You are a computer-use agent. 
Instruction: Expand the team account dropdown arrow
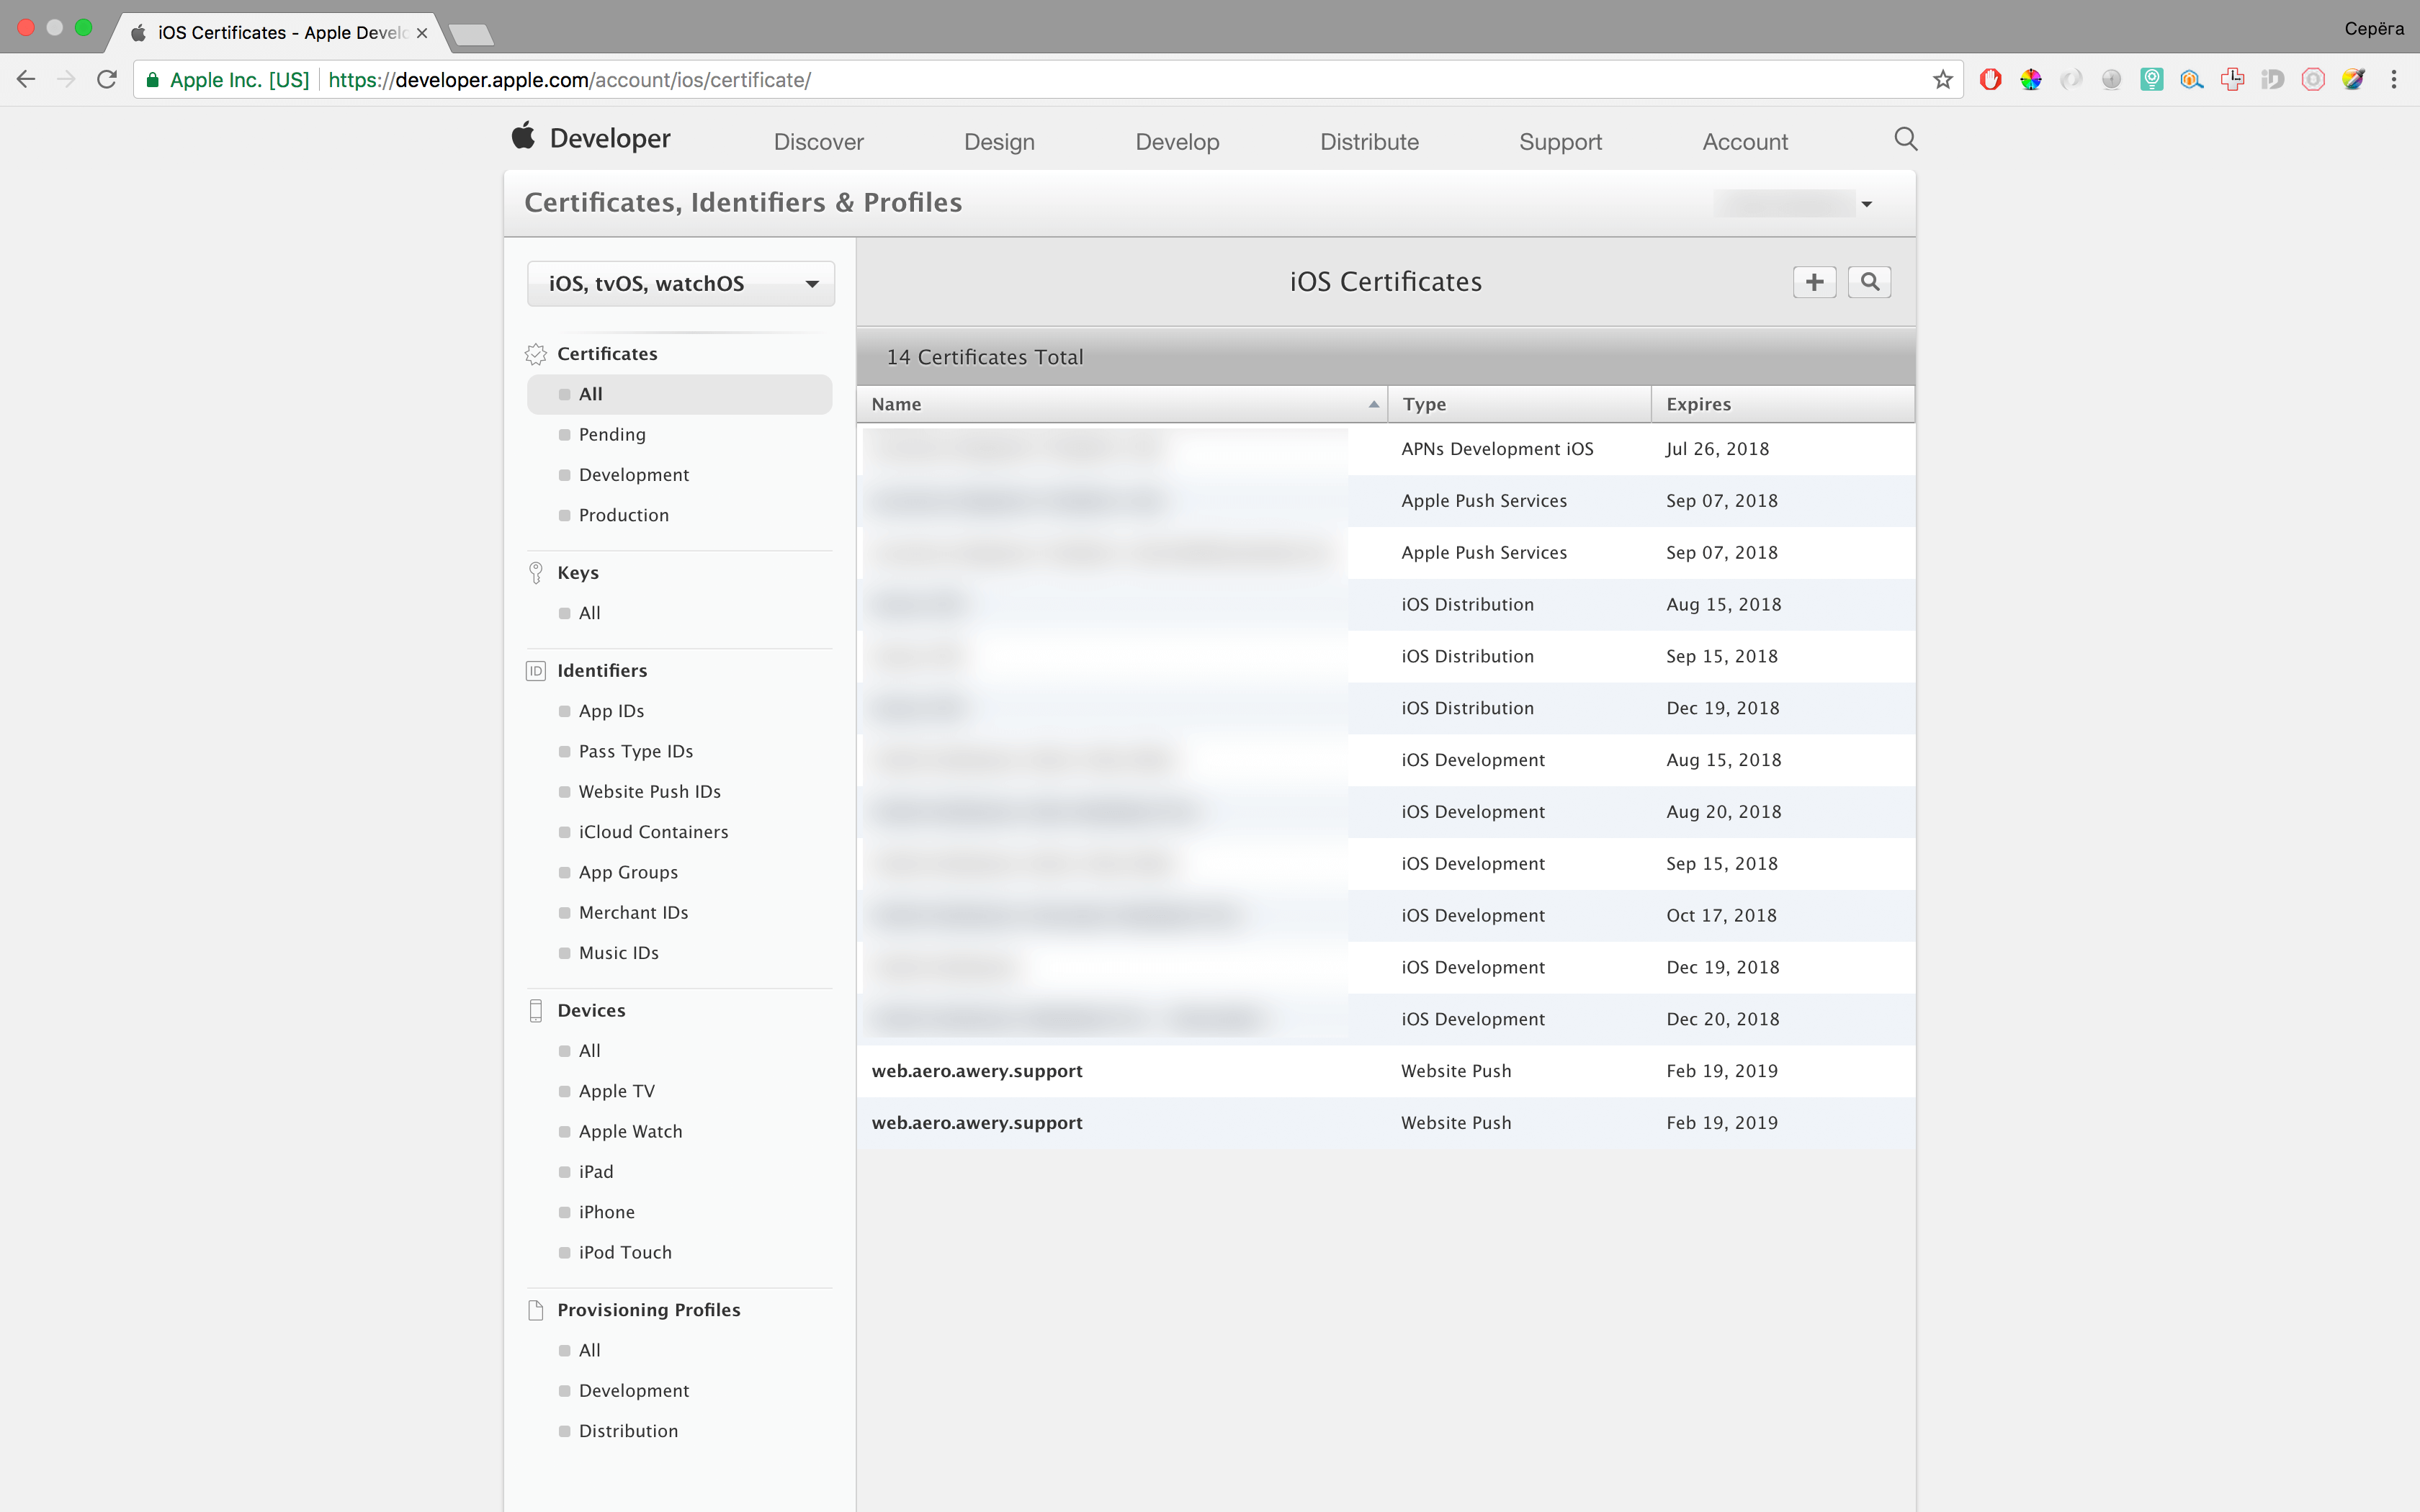pyautogui.click(x=1866, y=204)
